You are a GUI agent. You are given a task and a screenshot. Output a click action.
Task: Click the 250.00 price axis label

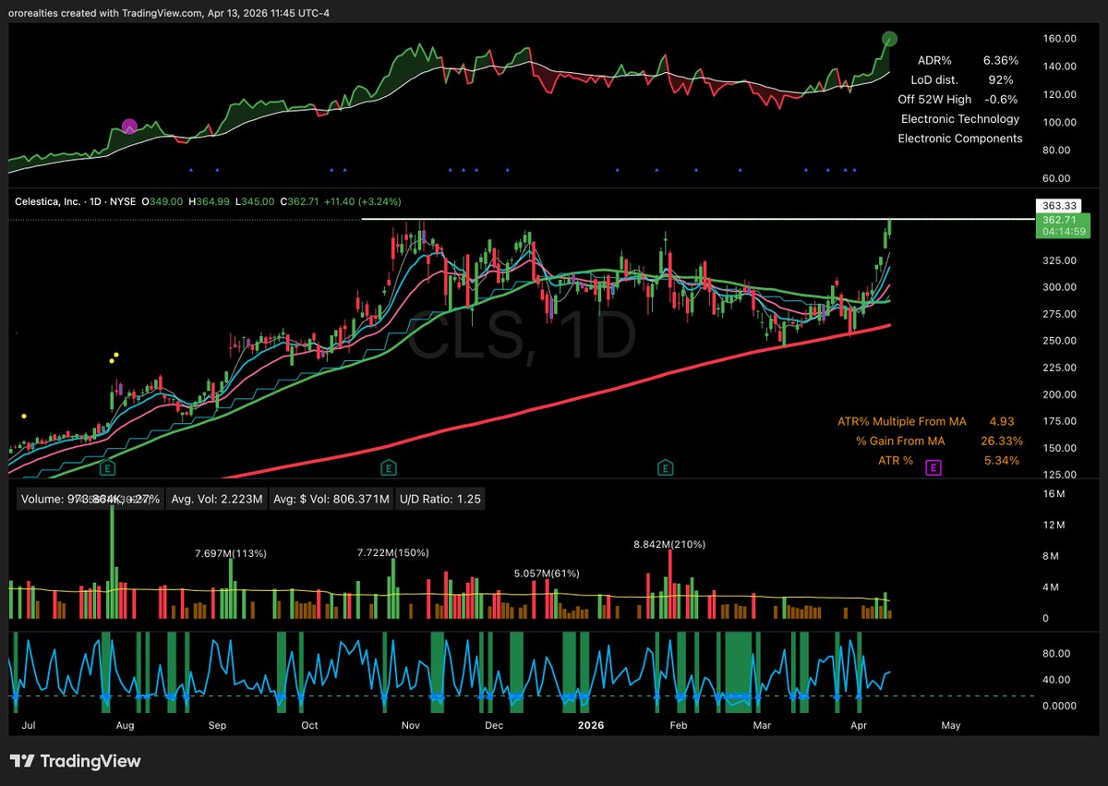click(1057, 341)
